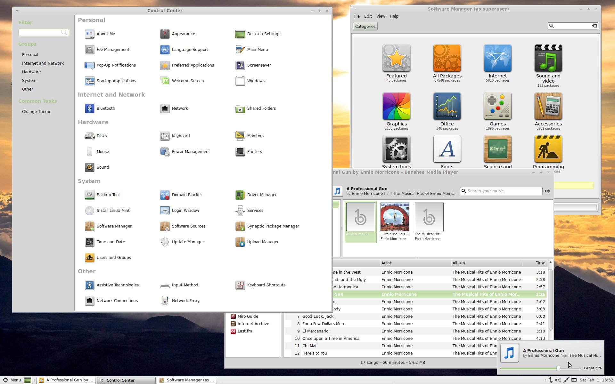Sort tracks by Artist column
Image resolution: width=615 pixels, height=384 pixels.
point(415,263)
